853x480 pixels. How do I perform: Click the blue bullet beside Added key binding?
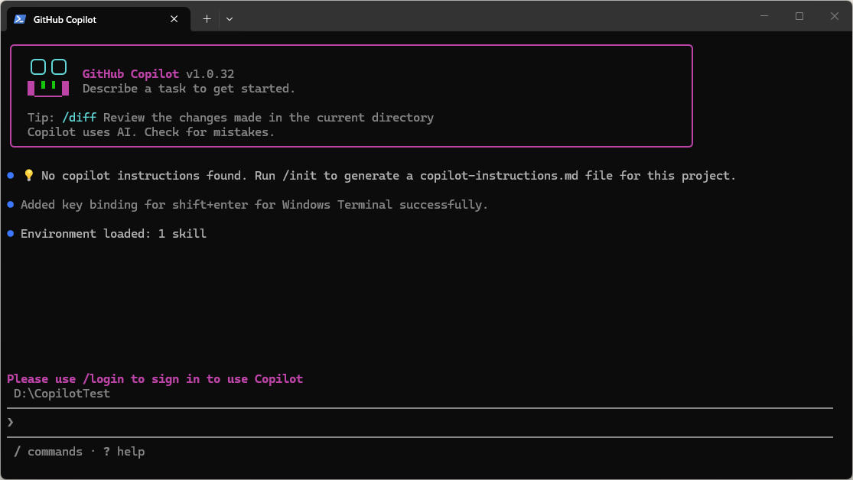tap(11, 205)
